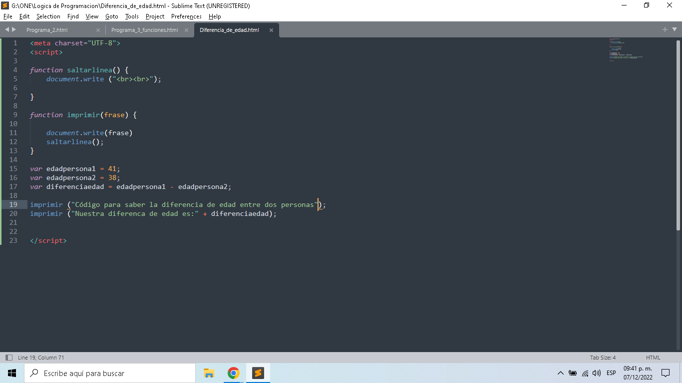Open the Find menu
Viewport: 682px width, 383px height.
pyautogui.click(x=73, y=16)
